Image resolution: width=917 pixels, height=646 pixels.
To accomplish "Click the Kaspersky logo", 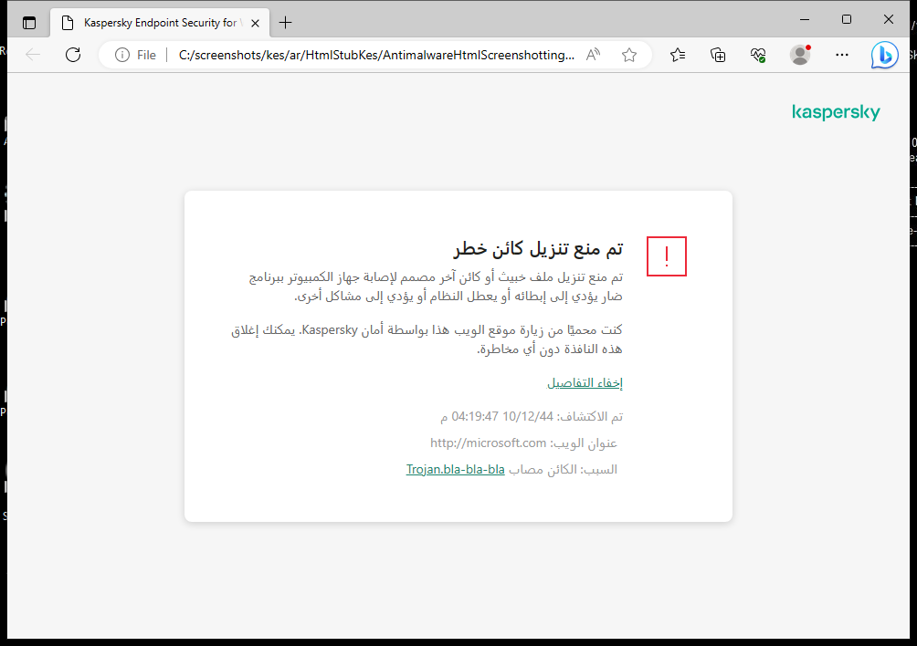I will tap(836, 112).
